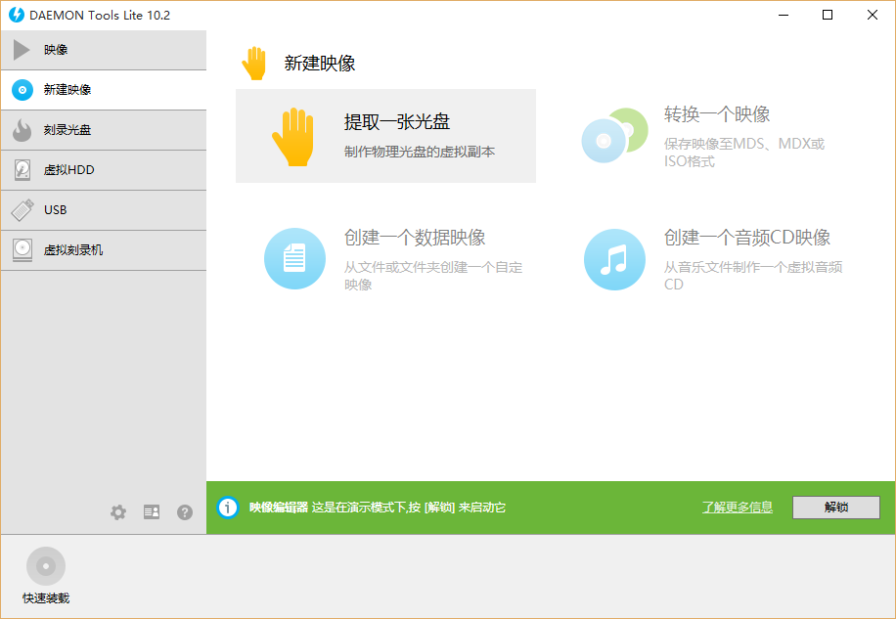The width and height of the screenshot is (896, 619).
Task: Click the info icon in green banner
Action: 228,508
